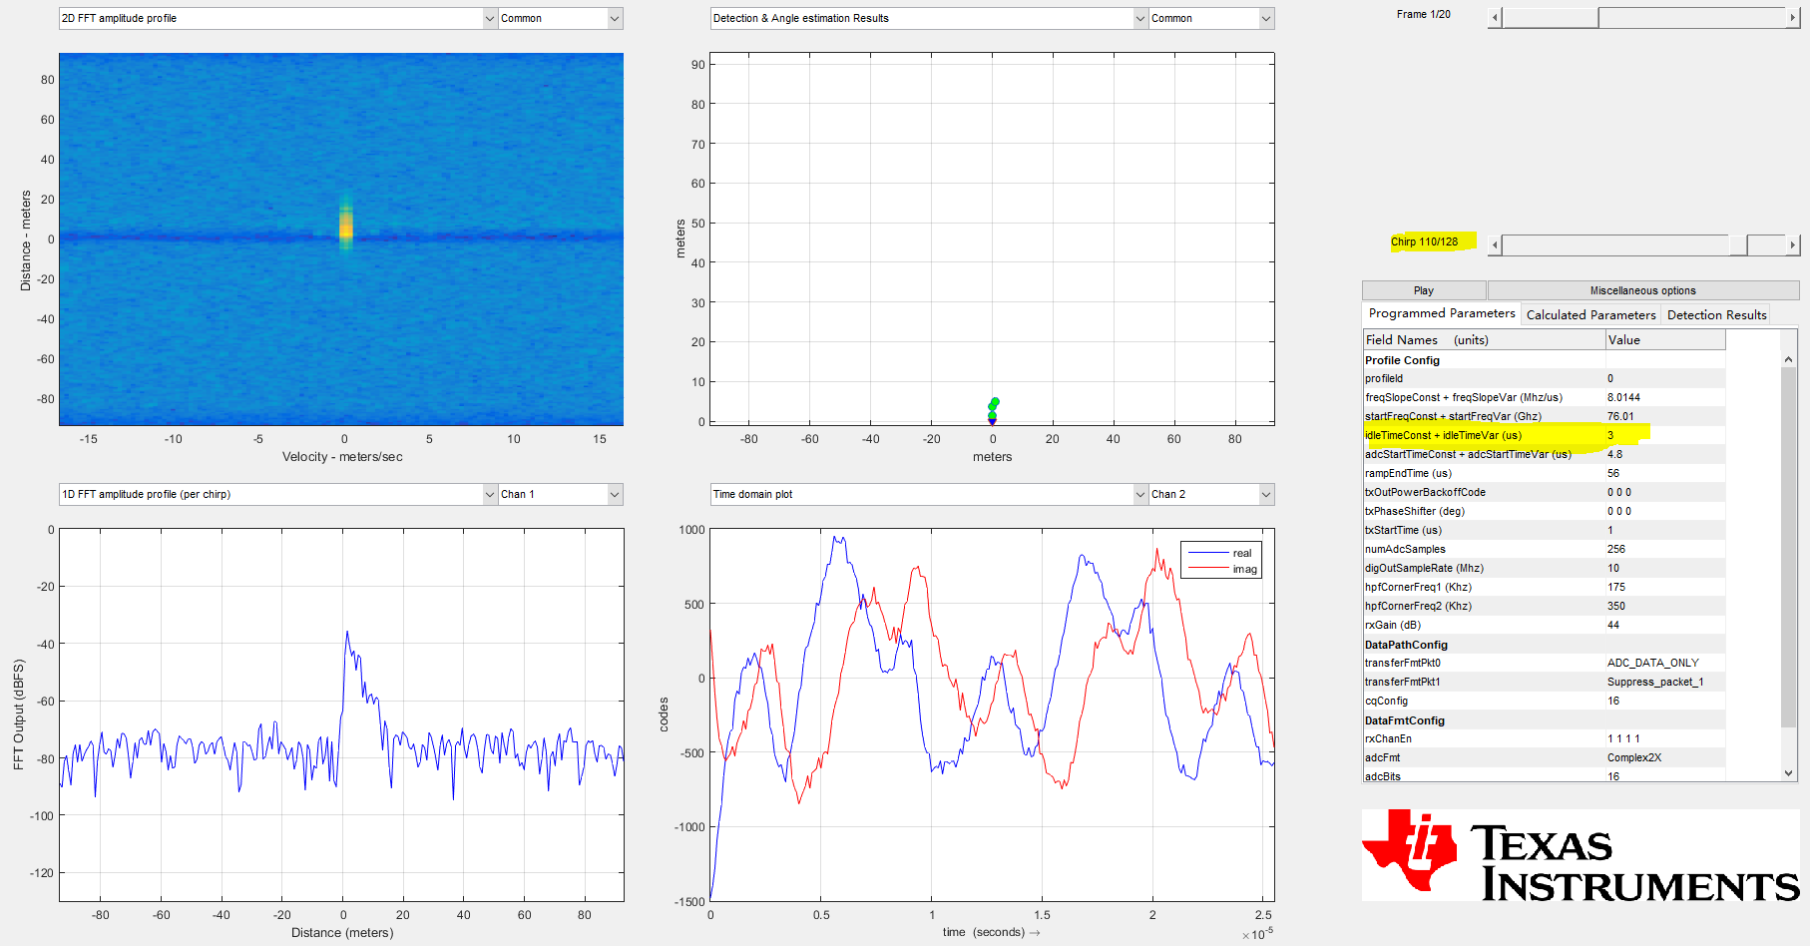Open the Time domain plot dropdown

[928, 494]
